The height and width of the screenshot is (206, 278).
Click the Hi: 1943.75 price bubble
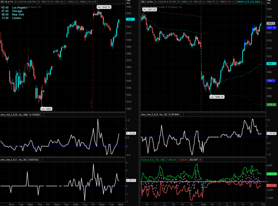(104, 7)
